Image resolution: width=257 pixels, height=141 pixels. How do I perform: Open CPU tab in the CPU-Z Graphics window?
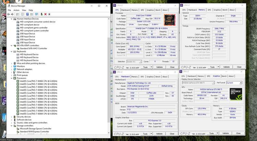point(183,76)
